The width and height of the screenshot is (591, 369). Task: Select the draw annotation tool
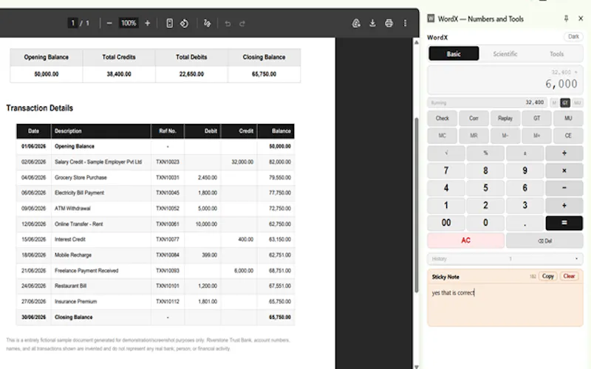[207, 24]
